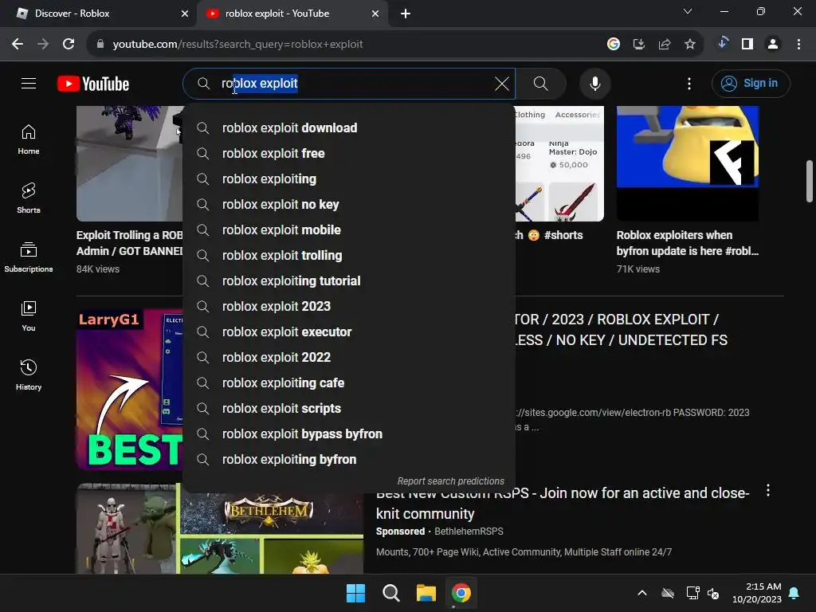
Task: Go back with the browser back arrow
Action: click(x=18, y=44)
